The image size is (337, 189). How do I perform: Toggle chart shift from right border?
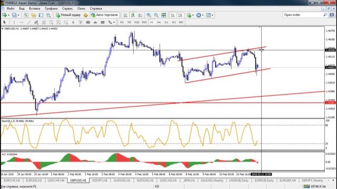(180, 15)
